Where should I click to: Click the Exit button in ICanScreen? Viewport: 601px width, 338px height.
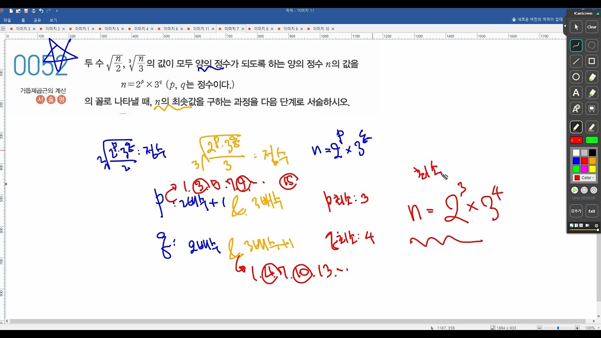pos(592,211)
